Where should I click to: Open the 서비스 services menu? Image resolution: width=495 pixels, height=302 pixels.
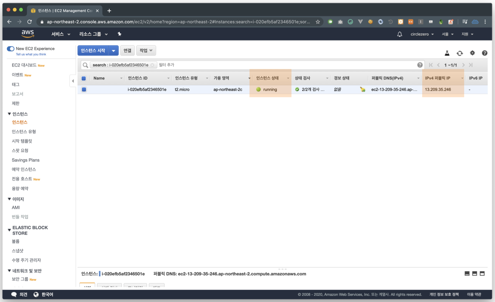61,34
